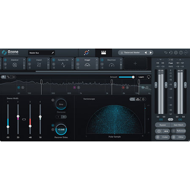Solo band 1 in spectrum

tap(23, 87)
